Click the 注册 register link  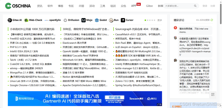[213, 6]
